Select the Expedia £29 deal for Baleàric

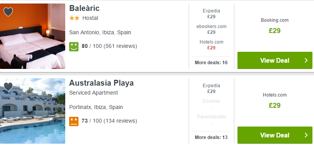[x=211, y=14]
